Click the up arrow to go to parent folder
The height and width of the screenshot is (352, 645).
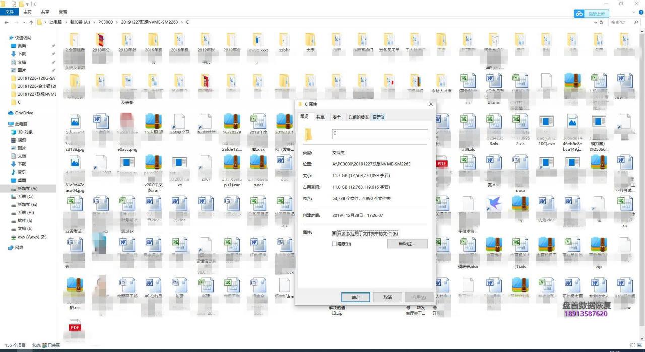point(31,22)
